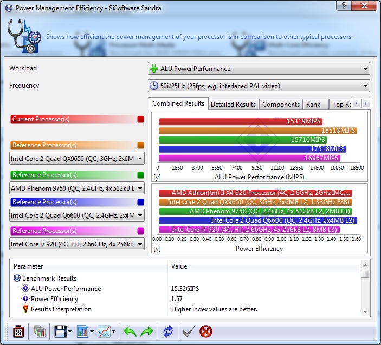Click the bar chart report icon
381x345 pixels.
82,331
